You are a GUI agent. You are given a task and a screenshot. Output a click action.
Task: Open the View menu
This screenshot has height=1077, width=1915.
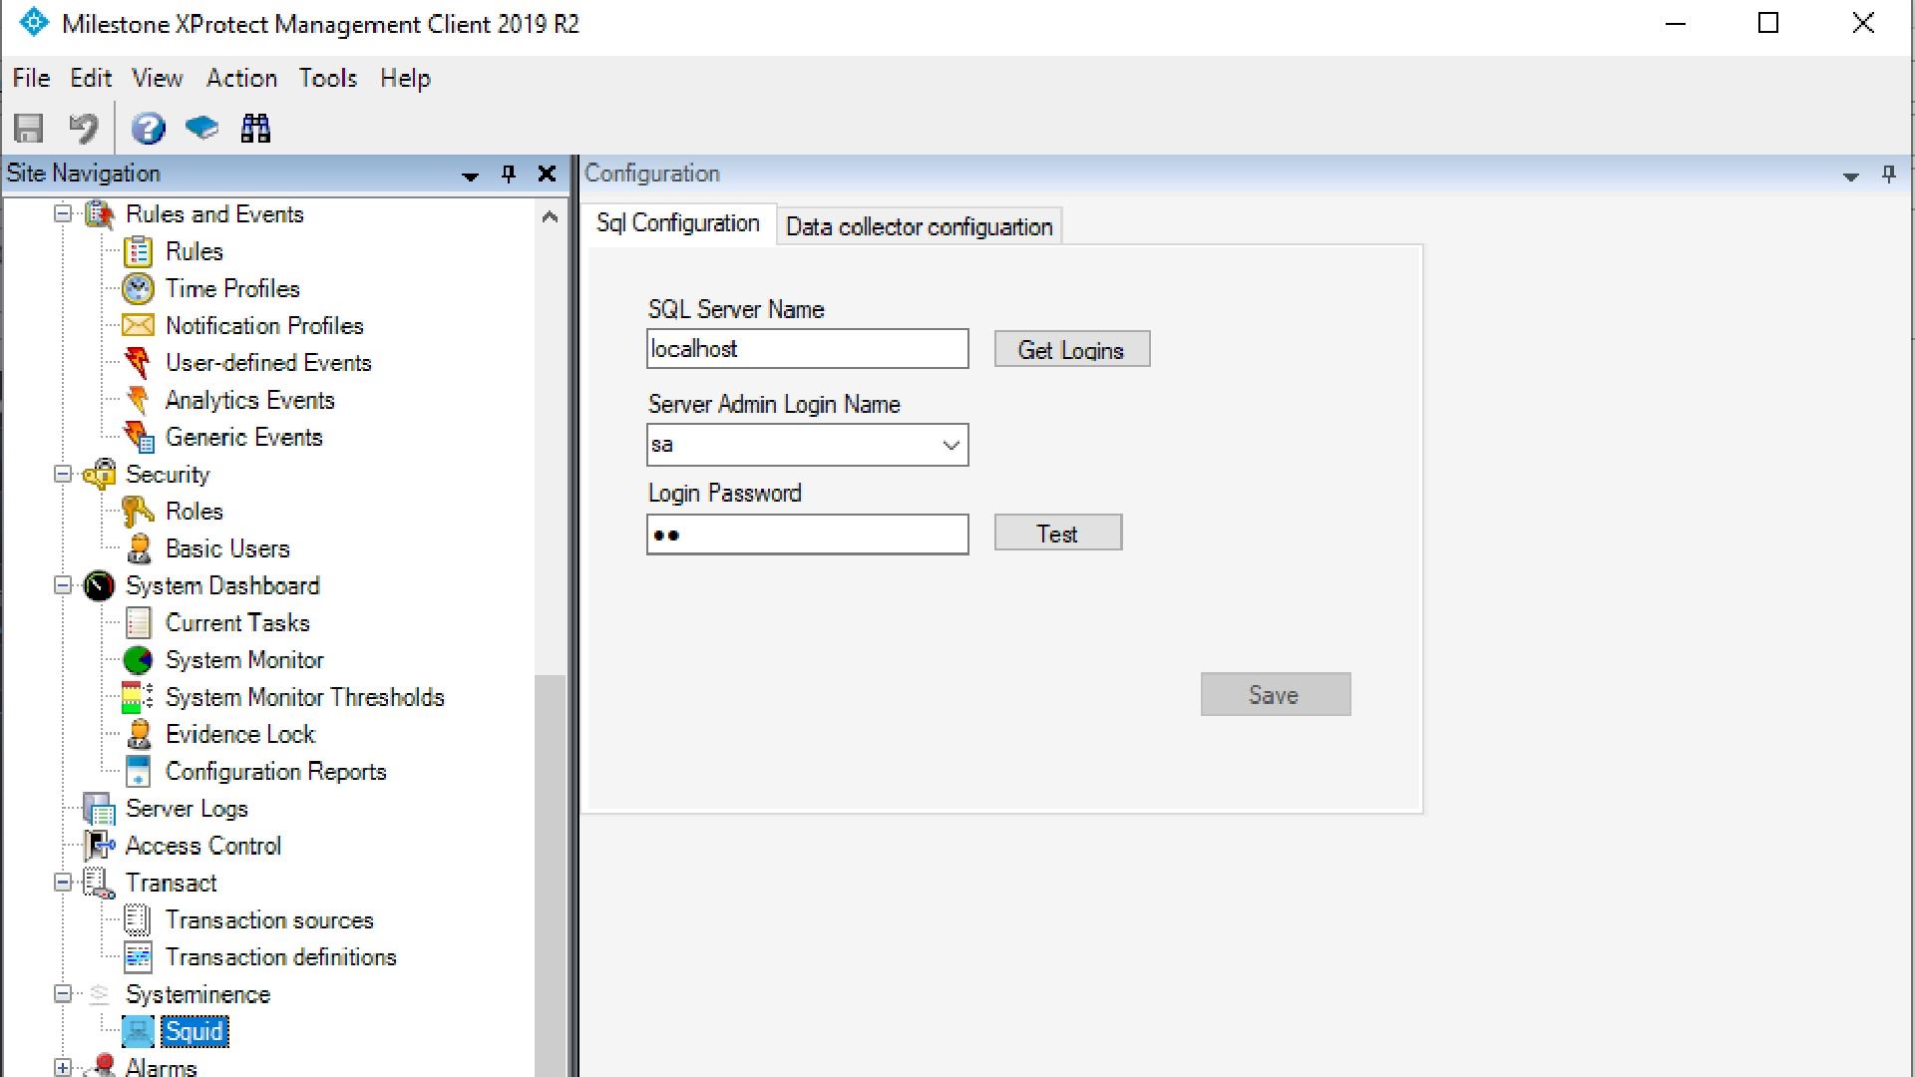[x=158, y=78]
